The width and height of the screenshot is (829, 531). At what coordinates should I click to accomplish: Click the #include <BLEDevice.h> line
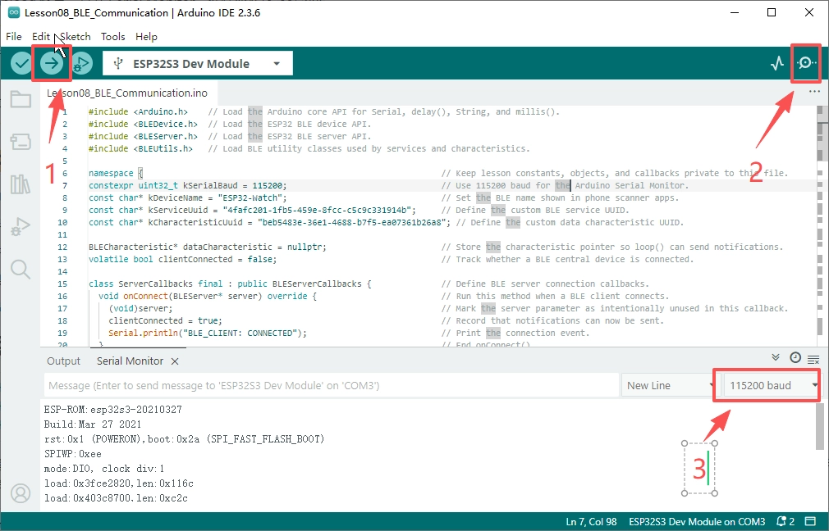coord(230,124)
